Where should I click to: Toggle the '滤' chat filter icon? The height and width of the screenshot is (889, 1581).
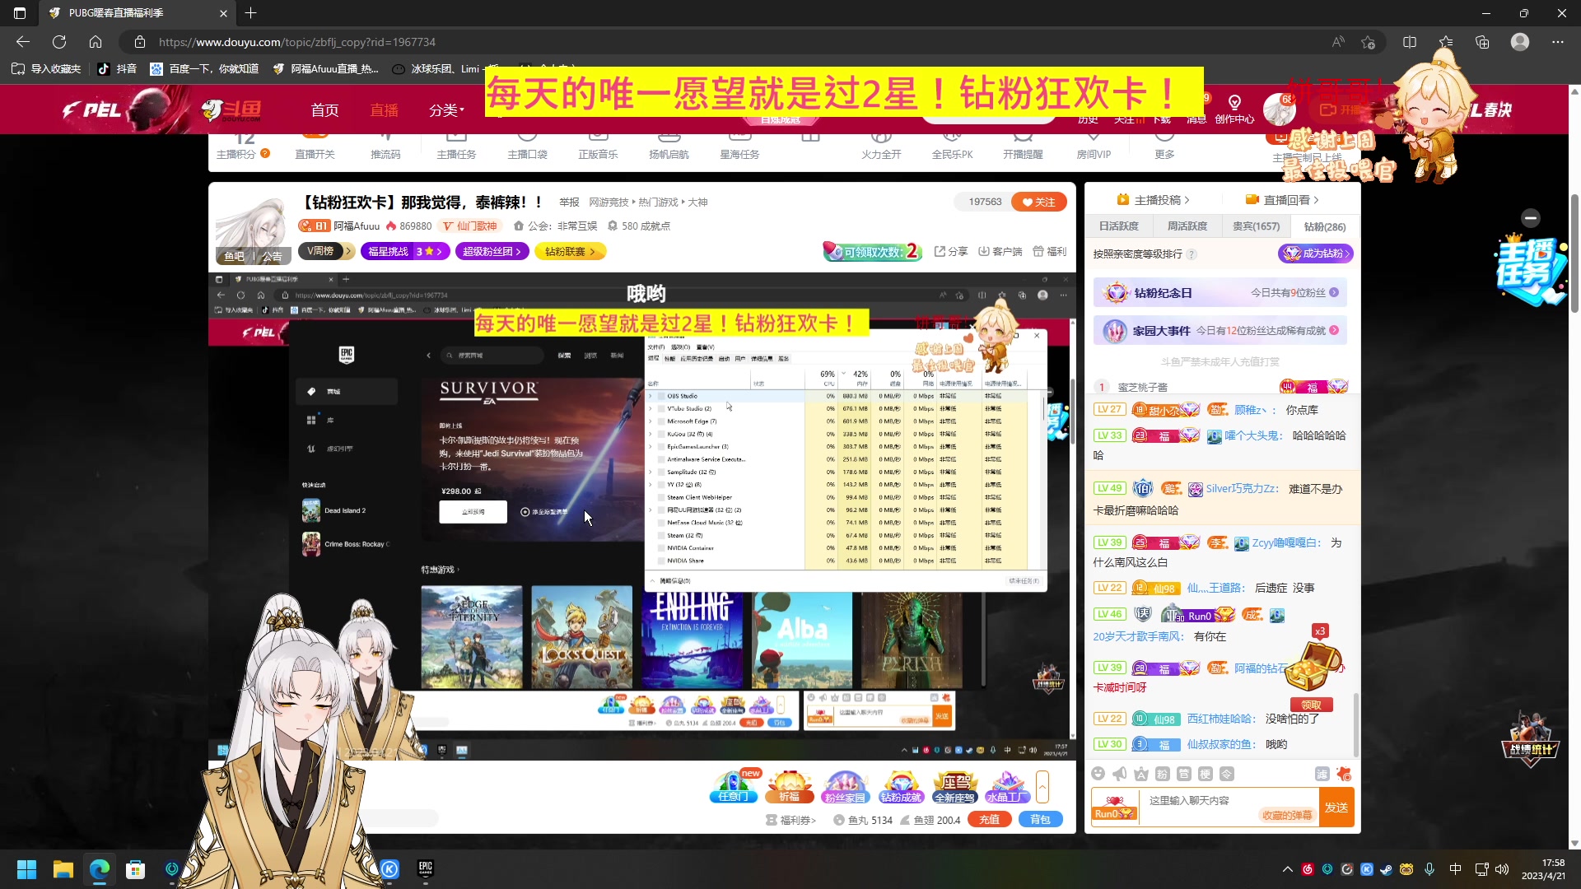[1322, 774]
